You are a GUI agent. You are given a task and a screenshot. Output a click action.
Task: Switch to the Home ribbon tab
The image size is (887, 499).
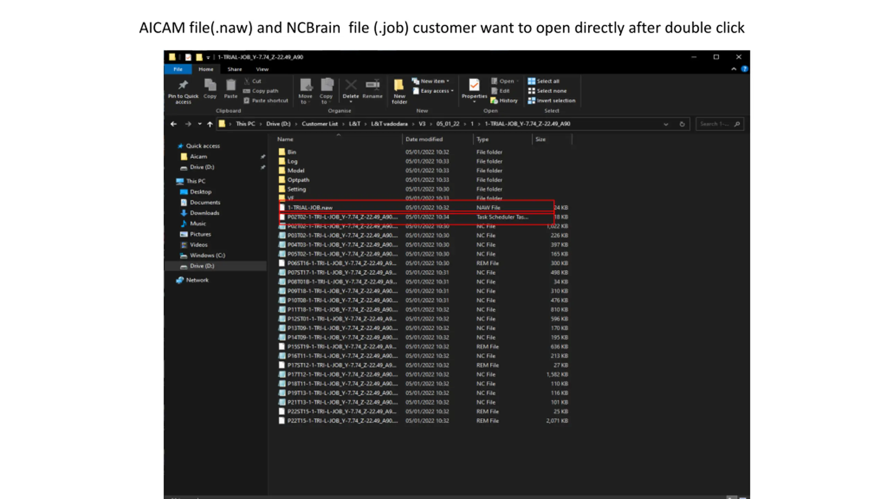click(206, 69)
